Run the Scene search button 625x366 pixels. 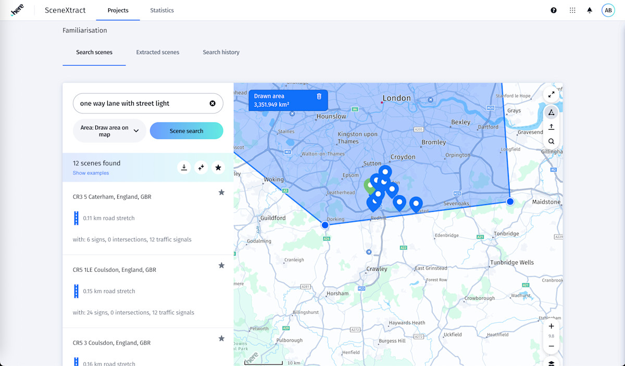186,131
